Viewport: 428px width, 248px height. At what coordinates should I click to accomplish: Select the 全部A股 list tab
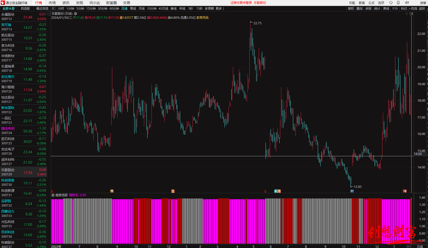[x=9, y=9]
